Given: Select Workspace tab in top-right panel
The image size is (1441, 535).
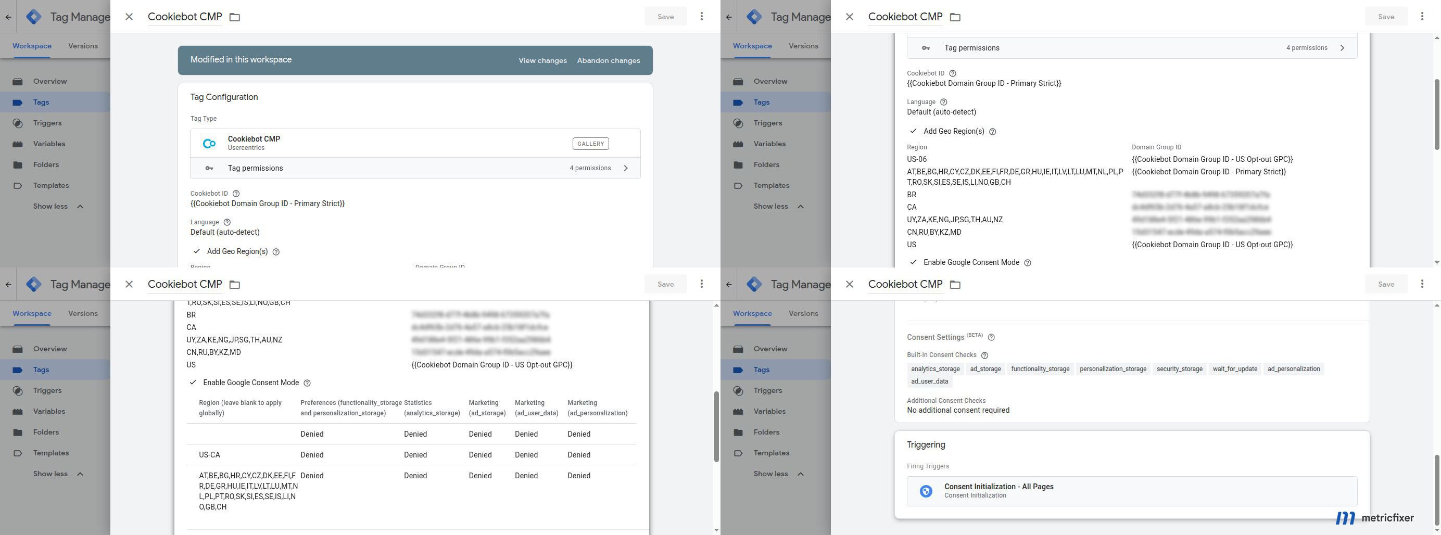Looking at the screenshot, I should [752, 46].
